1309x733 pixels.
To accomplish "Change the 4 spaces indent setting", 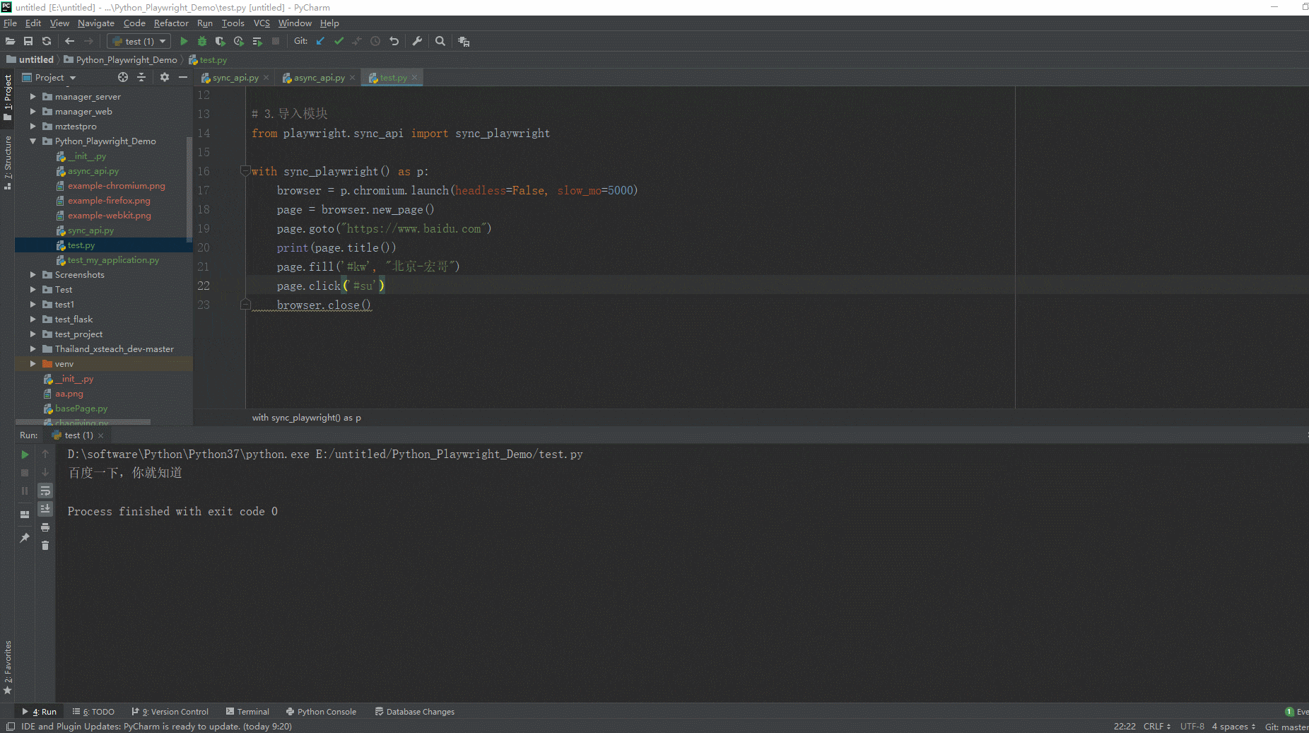I will pyautogui.click(x=1233, y=727).
